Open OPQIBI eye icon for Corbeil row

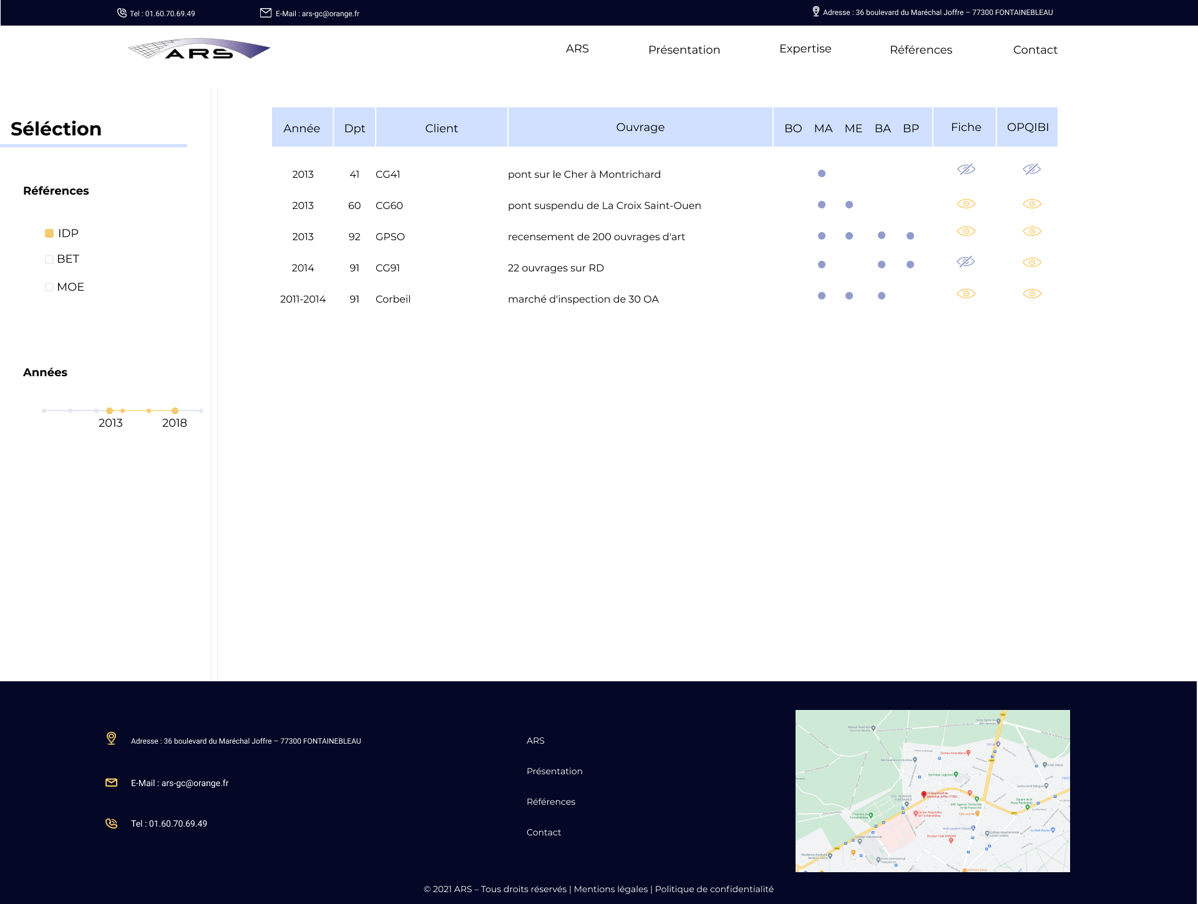1032,294
